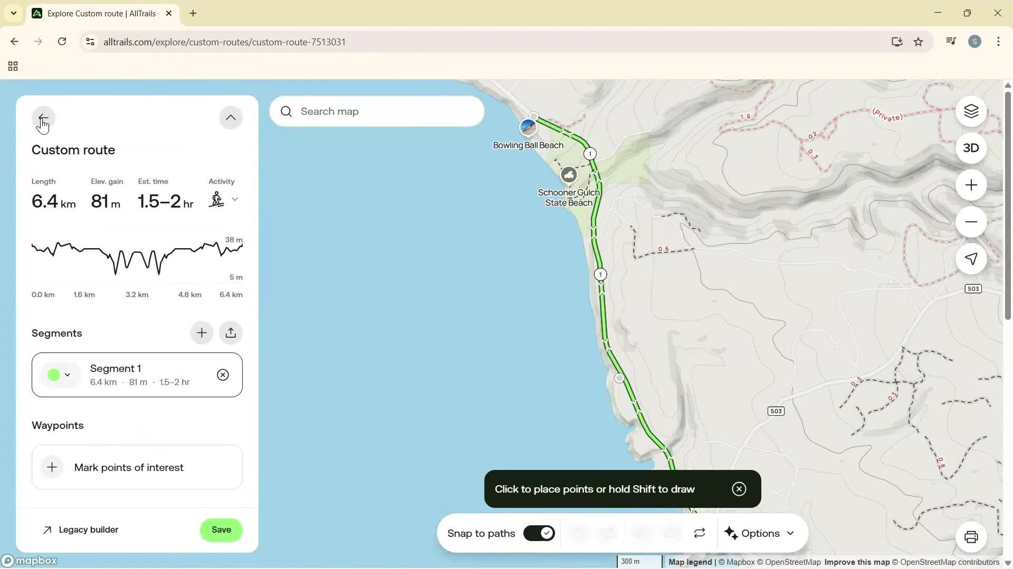Save the custom route
This screenshot has height=569, width=1013.
(x=221, y=530)
